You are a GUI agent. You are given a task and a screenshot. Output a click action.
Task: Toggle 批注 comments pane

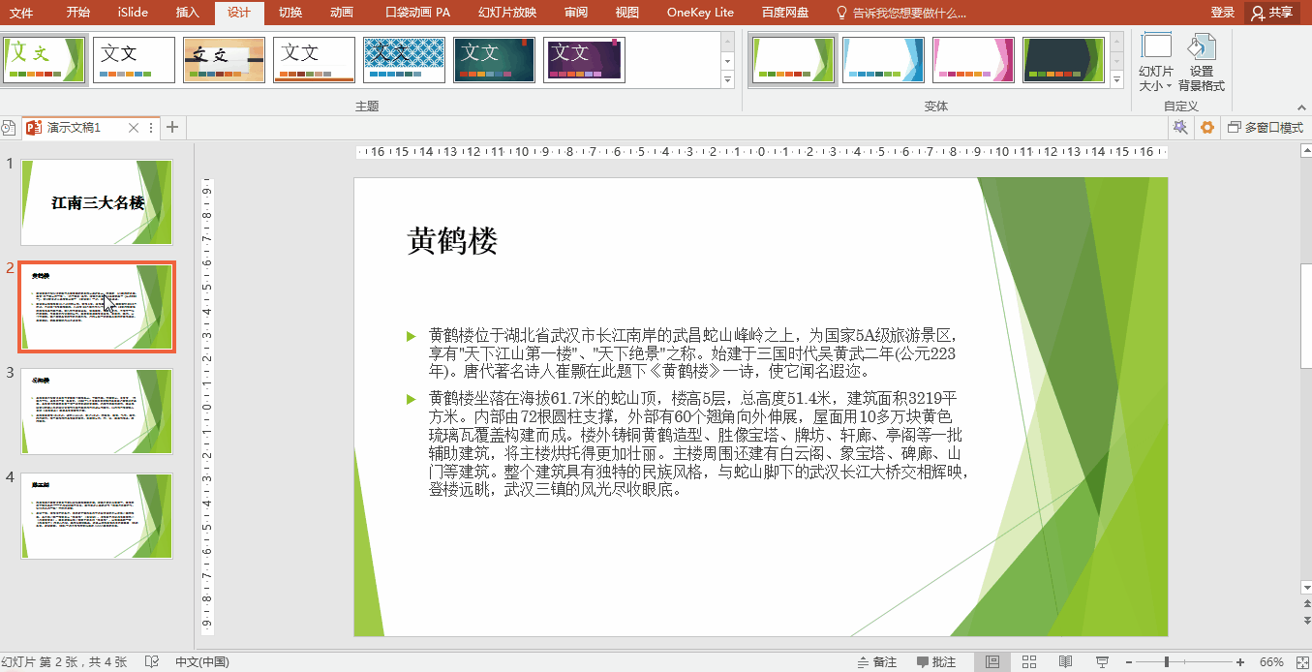(936, 662)
